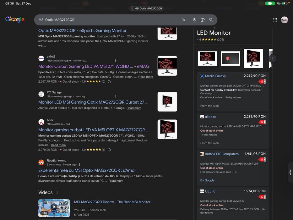This screenshot has width=293, height=220.
Task: Open third product image thumbnail
Action: tap(253, 58)
